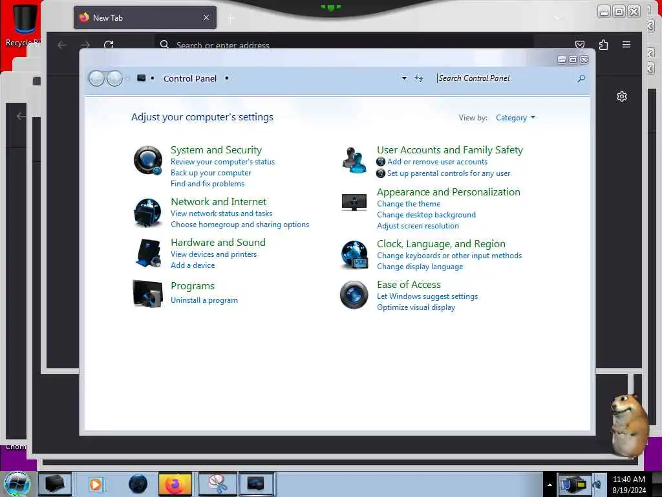
Task: Click Change desktop background link
Action: 426,215
